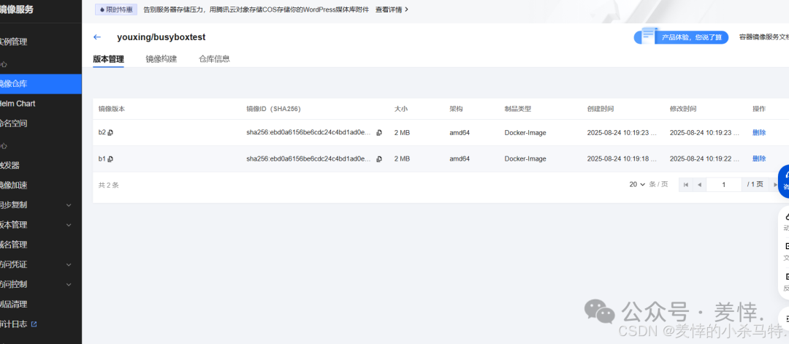Click b1 modified time 10:19:22
789x344 pixels.
705,159
